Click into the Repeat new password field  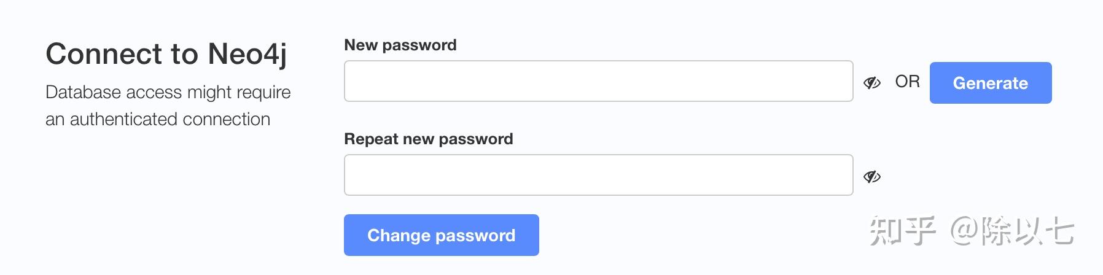point(598,175)
